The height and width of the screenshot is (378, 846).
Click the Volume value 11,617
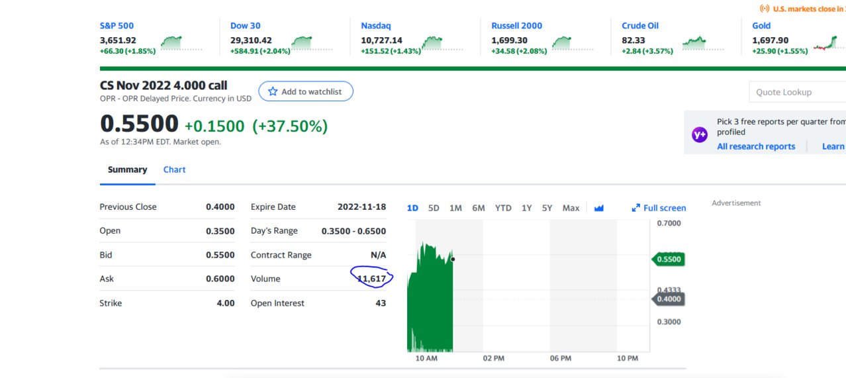371,279
